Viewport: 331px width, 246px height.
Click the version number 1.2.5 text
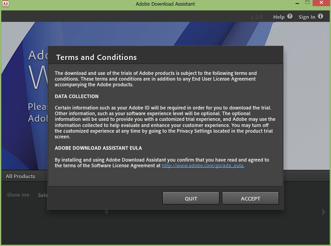coord(257,17)
